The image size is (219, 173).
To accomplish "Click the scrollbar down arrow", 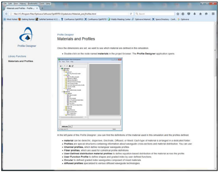I will coord(215,168).
